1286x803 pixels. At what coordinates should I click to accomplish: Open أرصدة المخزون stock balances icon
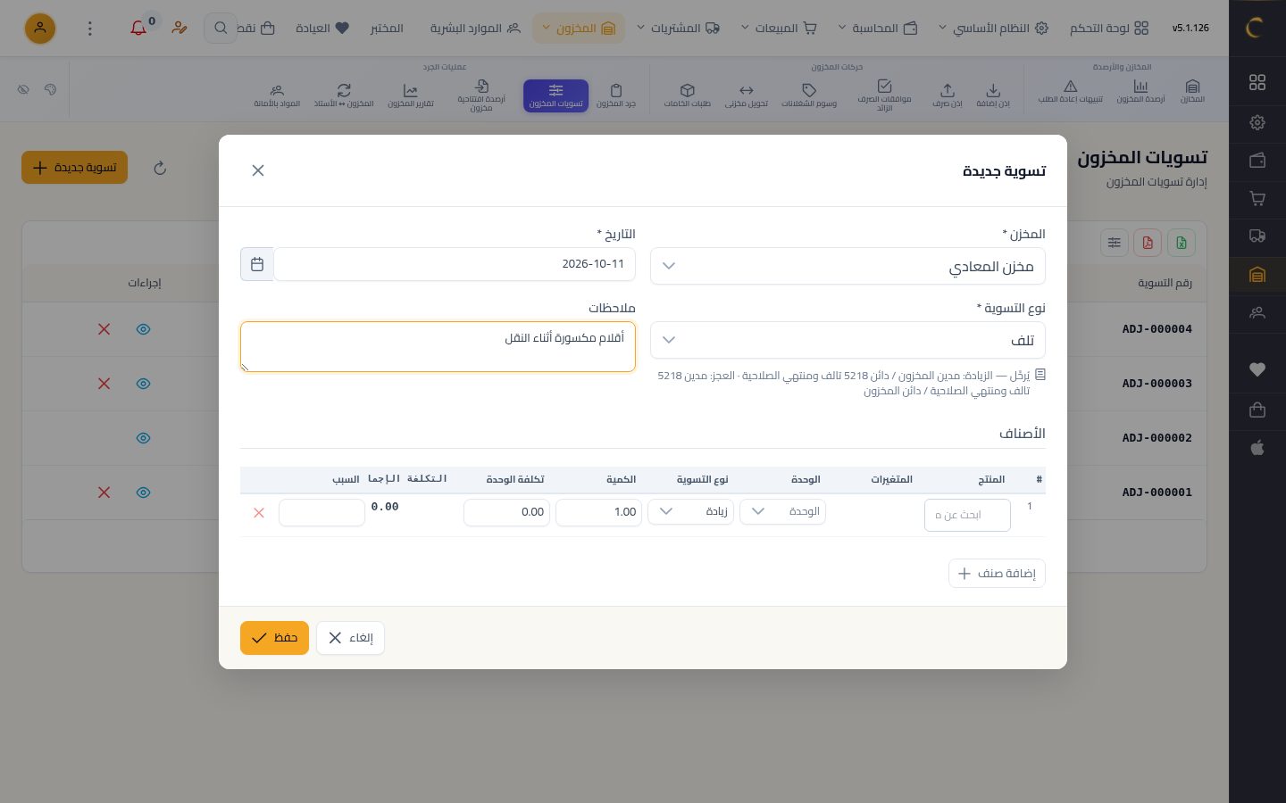pyautogui.click(x=1140, y=91)
